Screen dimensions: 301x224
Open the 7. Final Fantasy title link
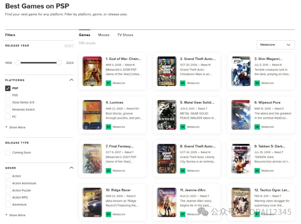click(120, 146)
